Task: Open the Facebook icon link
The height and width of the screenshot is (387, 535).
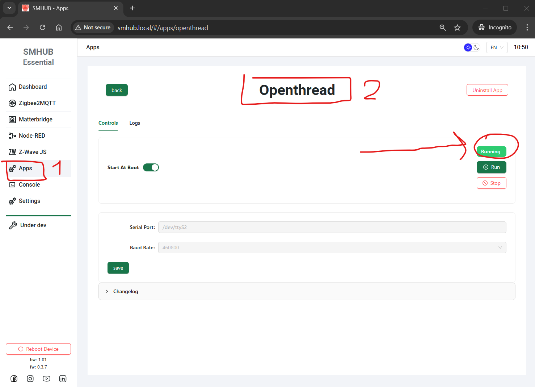Action: pyautogui.click(x=14, y=379)
